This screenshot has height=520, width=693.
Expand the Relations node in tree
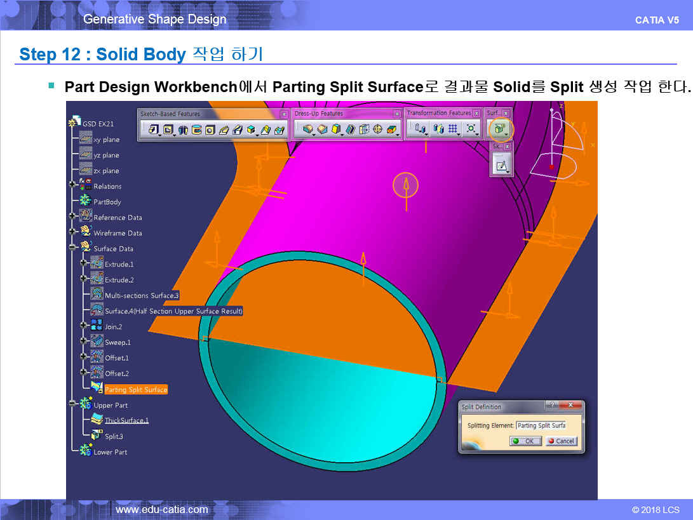[72, 186]
